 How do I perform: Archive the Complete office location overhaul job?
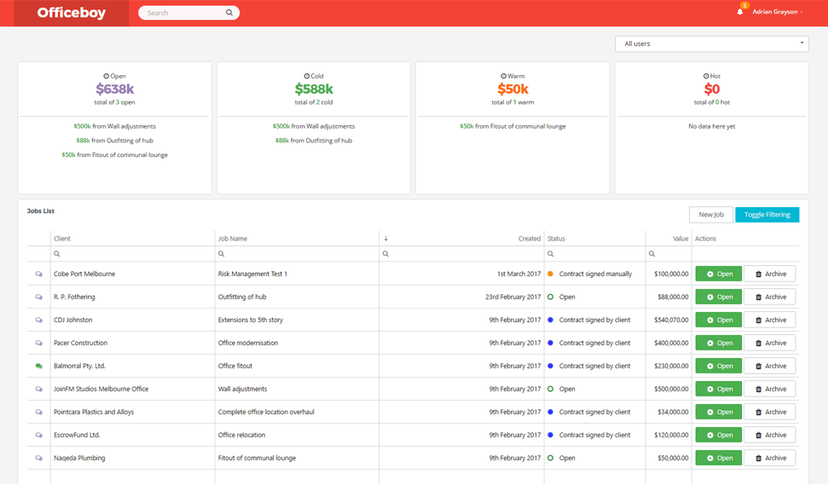tap(769, 412)
